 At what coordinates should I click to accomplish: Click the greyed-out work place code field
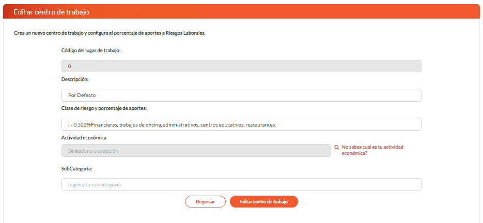[241, 66]
